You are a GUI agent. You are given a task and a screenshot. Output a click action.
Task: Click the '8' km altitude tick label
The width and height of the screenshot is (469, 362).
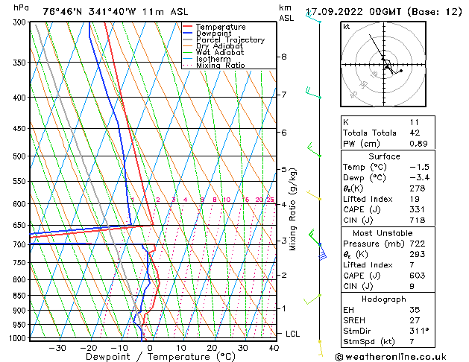click(284, 57)
